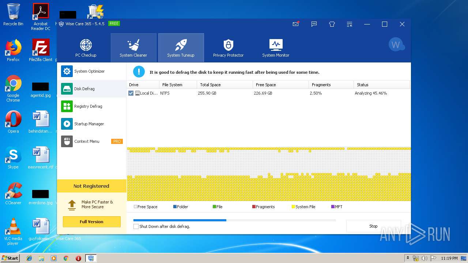Click the 255.90 GB total space value

207,93
